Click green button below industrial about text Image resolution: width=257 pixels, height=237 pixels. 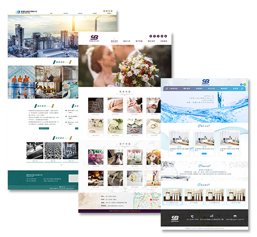click(44, 129)
